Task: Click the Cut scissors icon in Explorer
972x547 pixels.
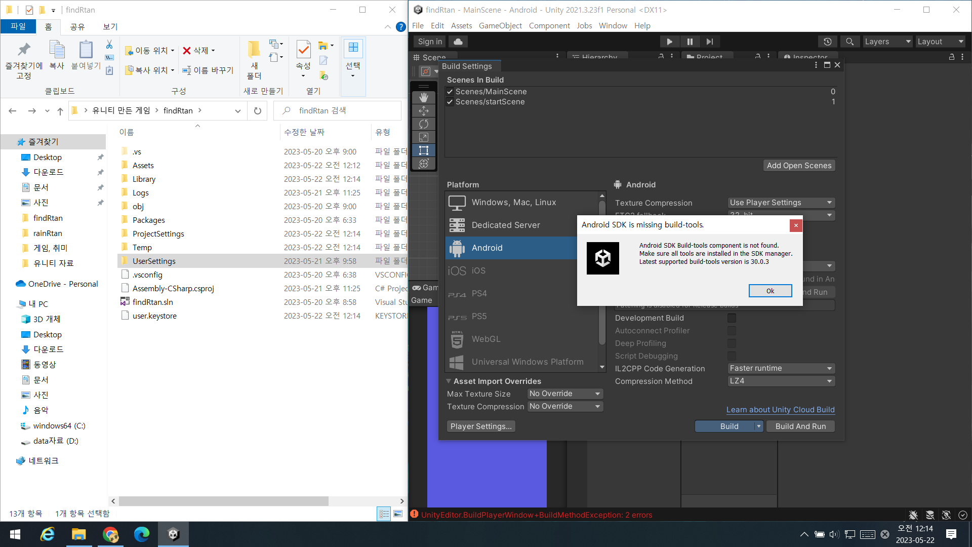Action: point(109,45)
